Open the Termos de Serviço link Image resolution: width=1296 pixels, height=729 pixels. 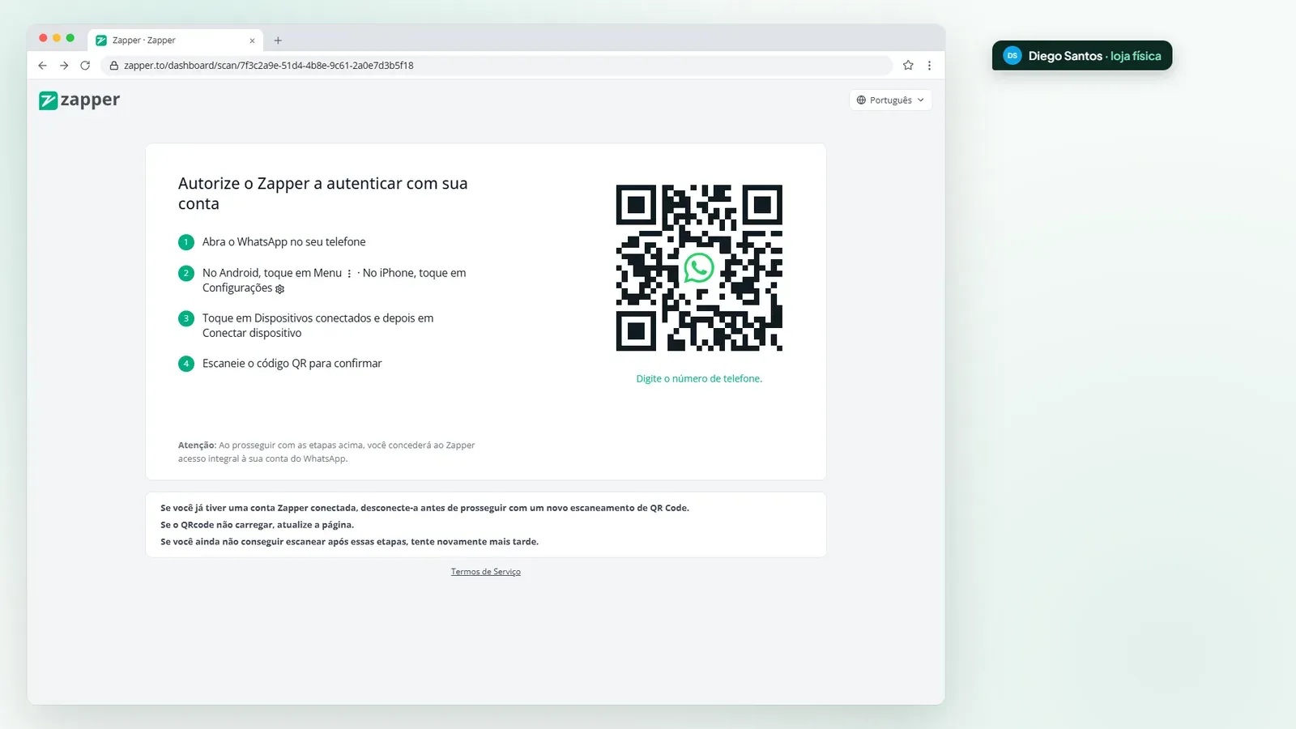486,572
